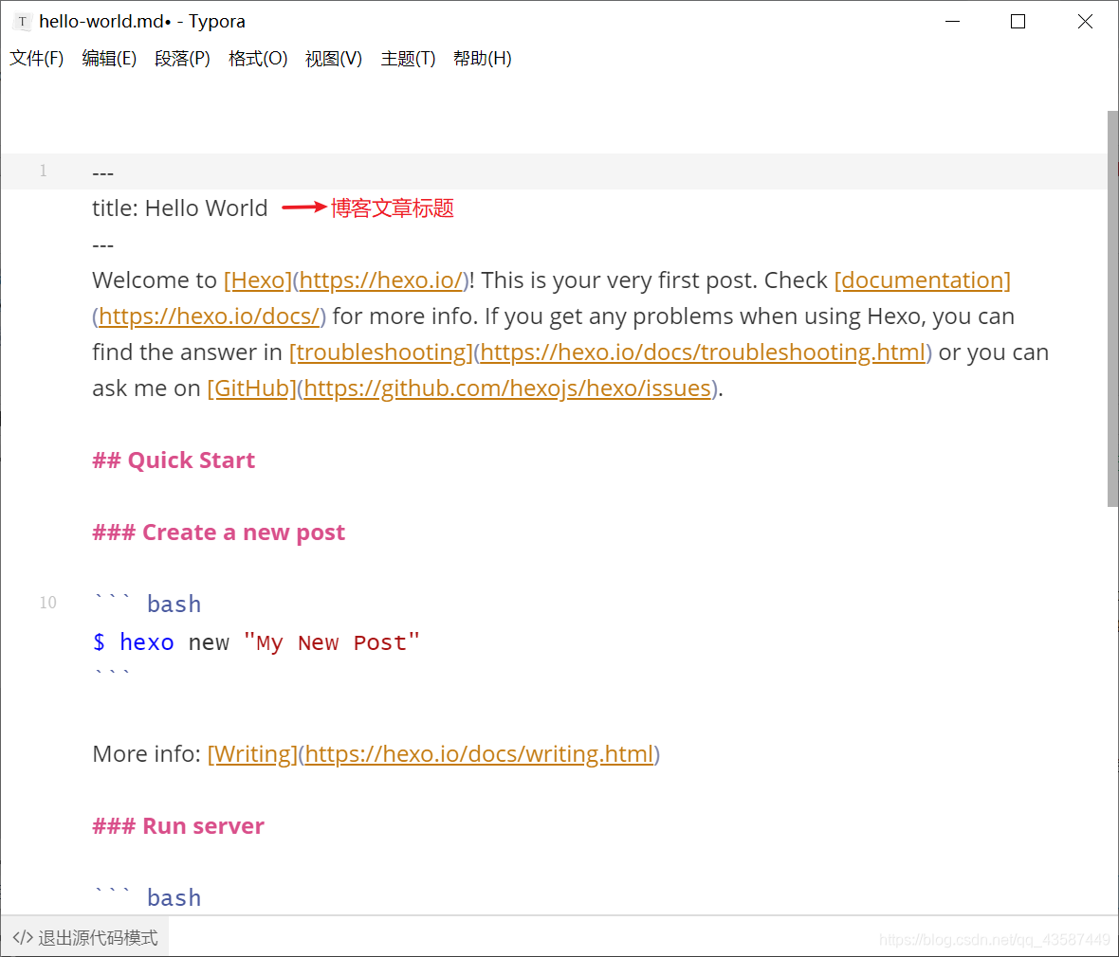Click the troubleshooting.html URL

coord(703,352)
